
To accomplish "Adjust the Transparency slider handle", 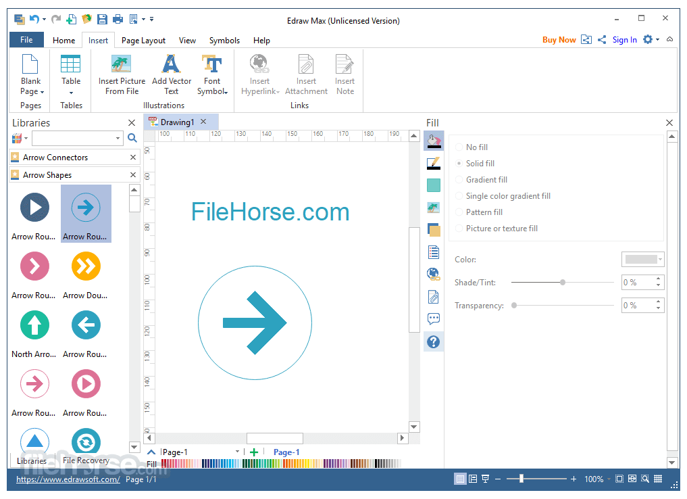I will 514,305.
